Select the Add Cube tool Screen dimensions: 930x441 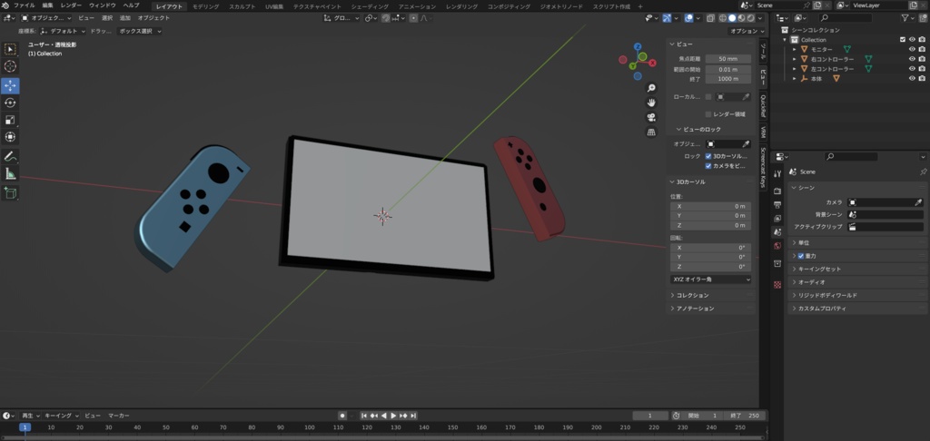tap(10, 192)
